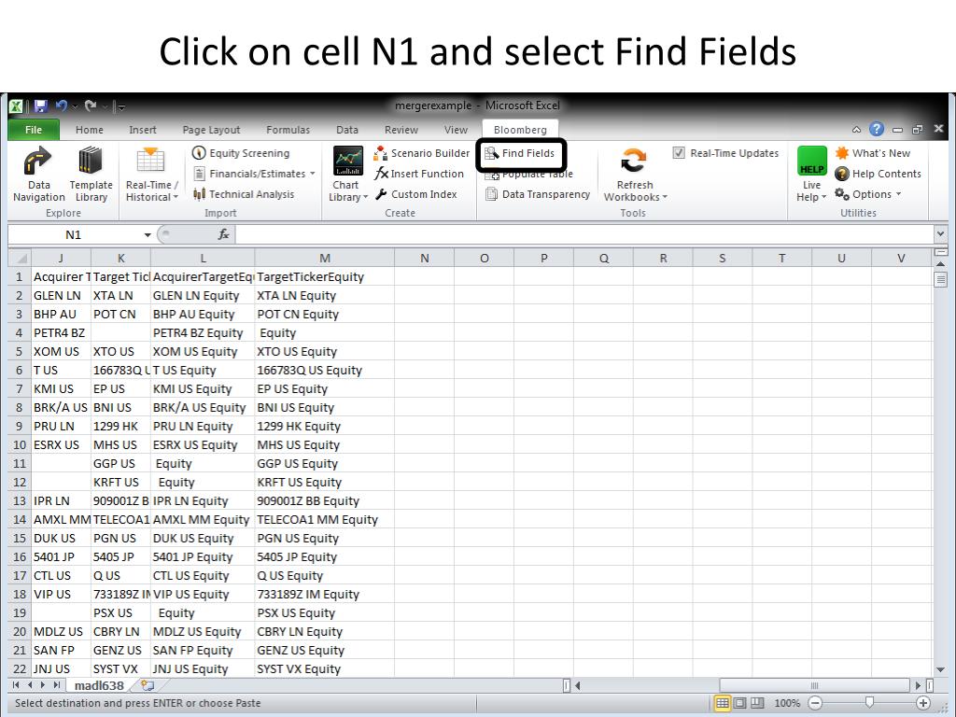Click Insert Function in Bloomberg ribbon
Image resolution: width=956 pixels, height=717 pixels.
(419, 174)
